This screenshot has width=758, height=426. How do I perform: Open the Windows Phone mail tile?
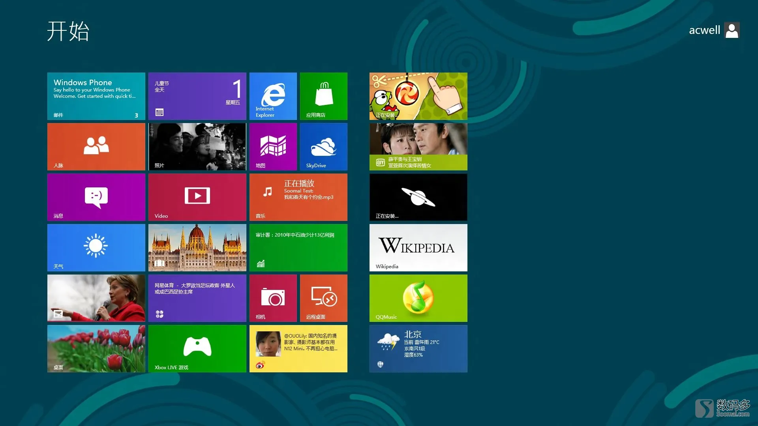[96, 96]
